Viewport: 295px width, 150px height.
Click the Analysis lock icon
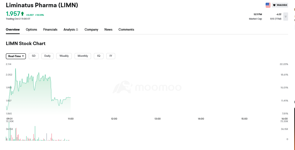(x=77, y=30)
